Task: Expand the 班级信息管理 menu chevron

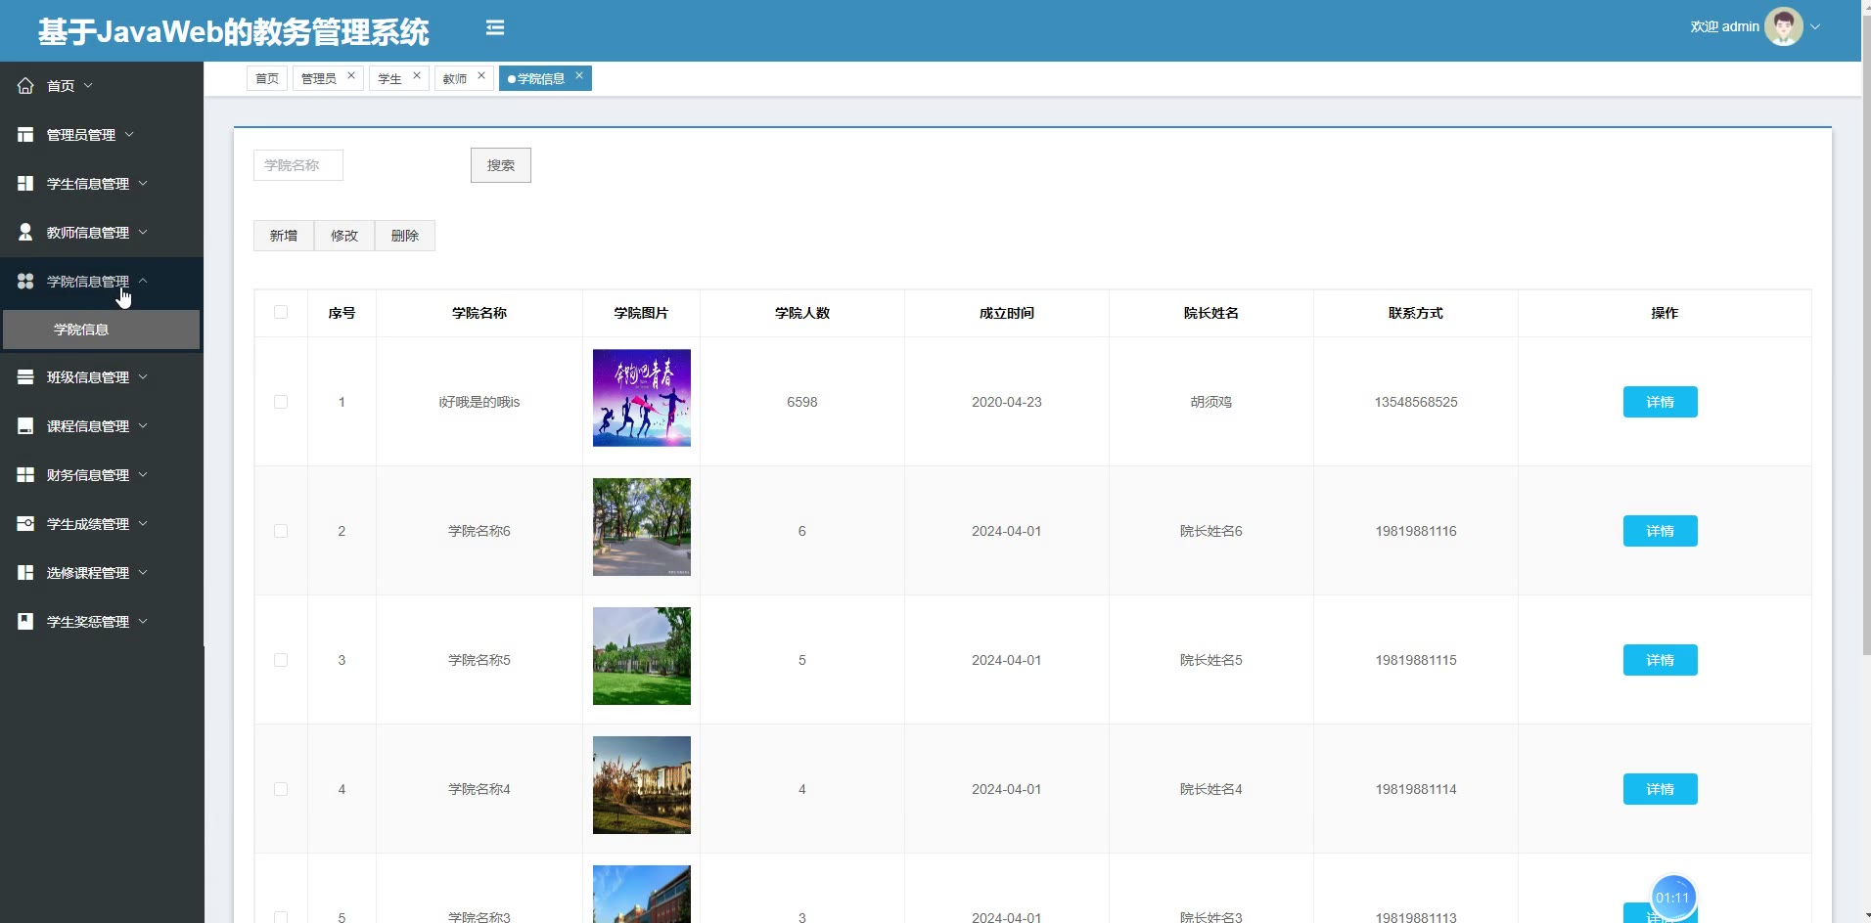Action: pos(143,377)
